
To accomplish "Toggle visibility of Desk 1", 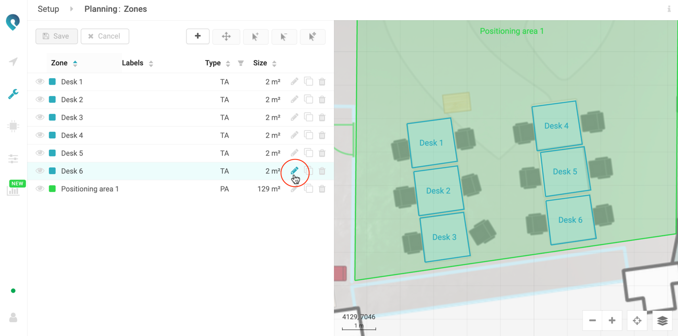I will point(40,82).
